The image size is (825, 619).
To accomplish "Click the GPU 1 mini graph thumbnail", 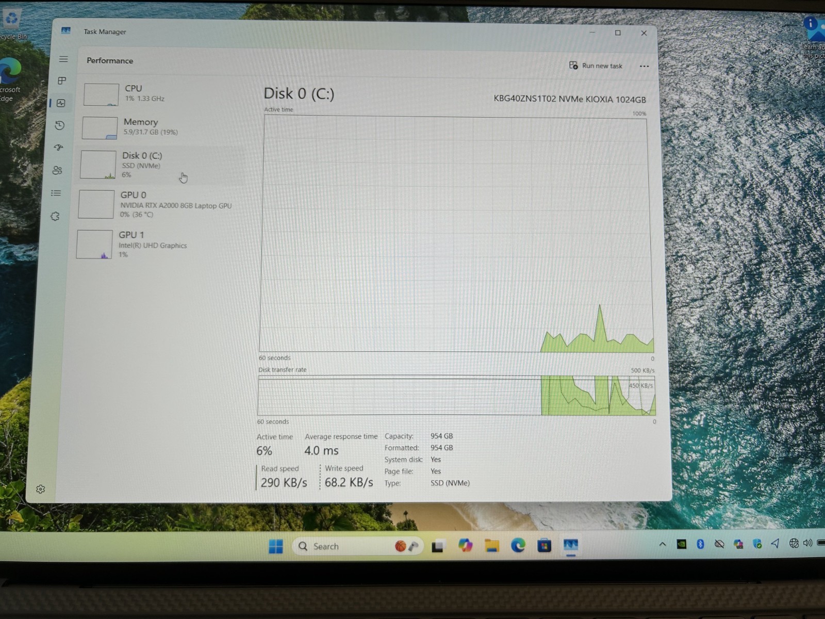I will 94,245.
